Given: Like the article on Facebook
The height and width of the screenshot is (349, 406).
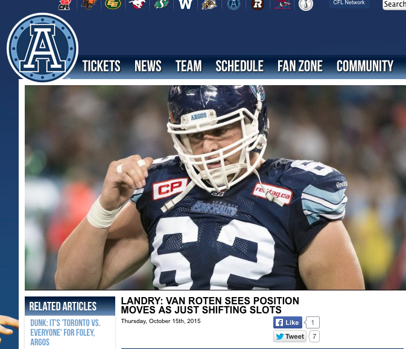Looking at the screenshot, I should click(288, 322).
